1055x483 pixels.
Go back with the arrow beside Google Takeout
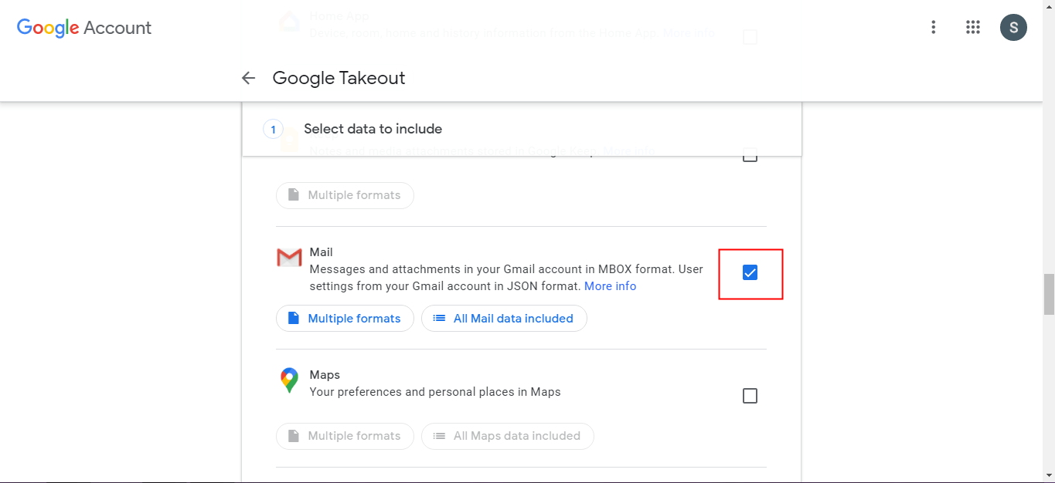click(x=248, y=78)
